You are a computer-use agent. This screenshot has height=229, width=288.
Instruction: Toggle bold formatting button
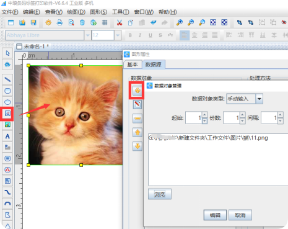point(130,35)
